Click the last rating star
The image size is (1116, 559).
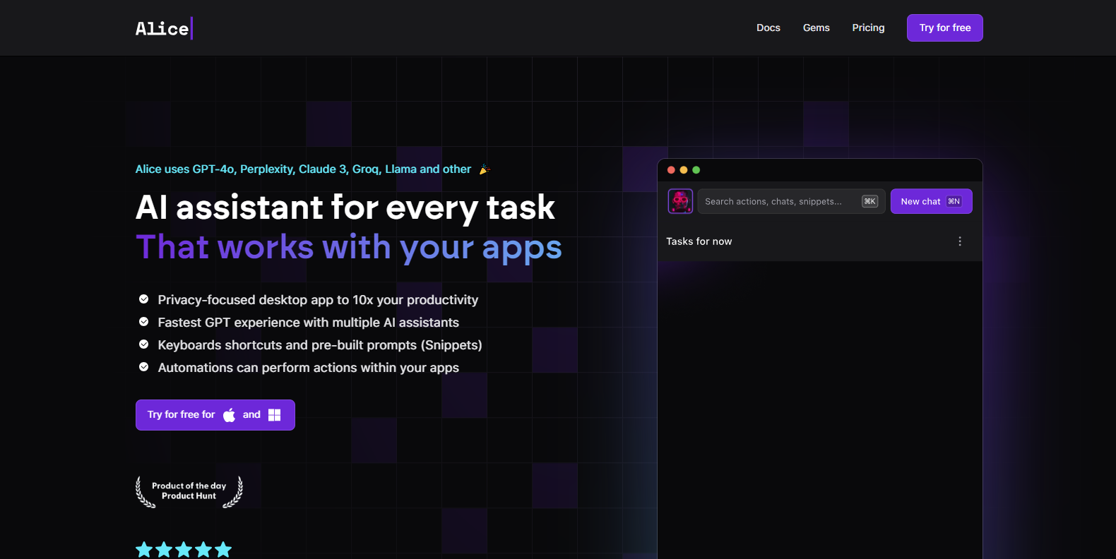223,550
